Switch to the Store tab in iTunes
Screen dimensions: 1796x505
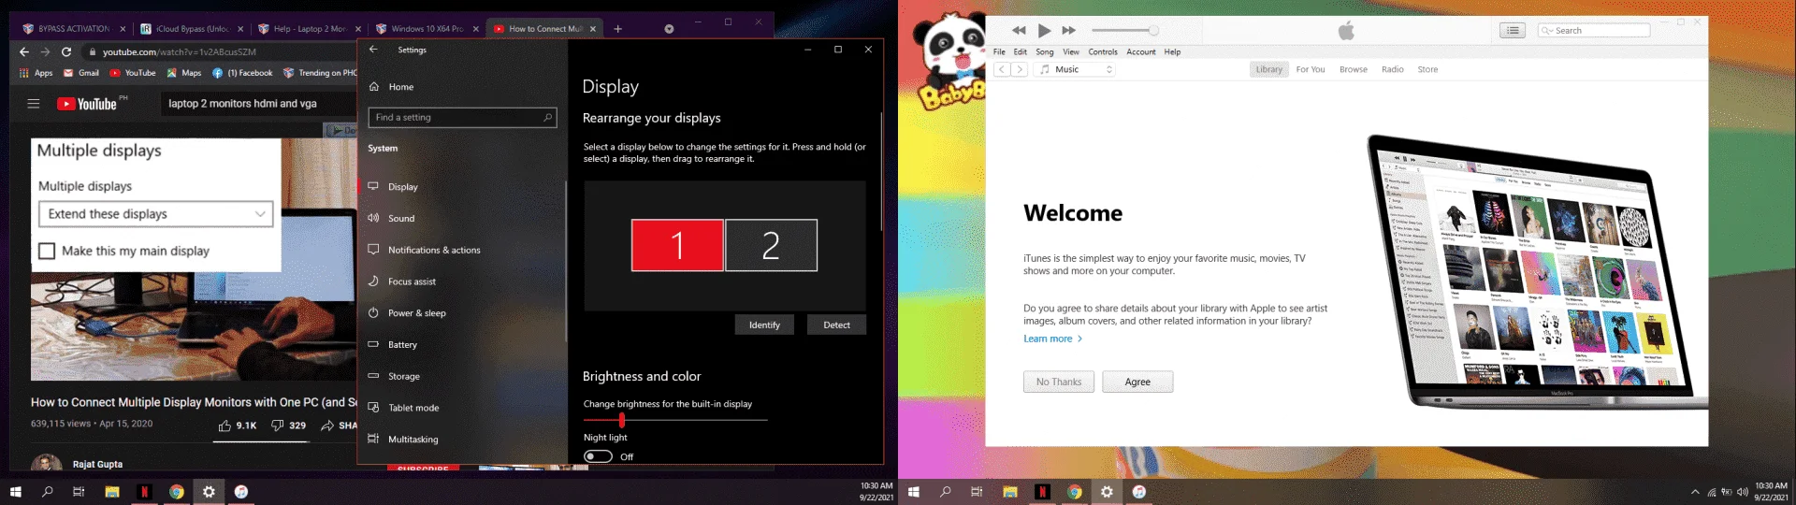coord(1427,69)
